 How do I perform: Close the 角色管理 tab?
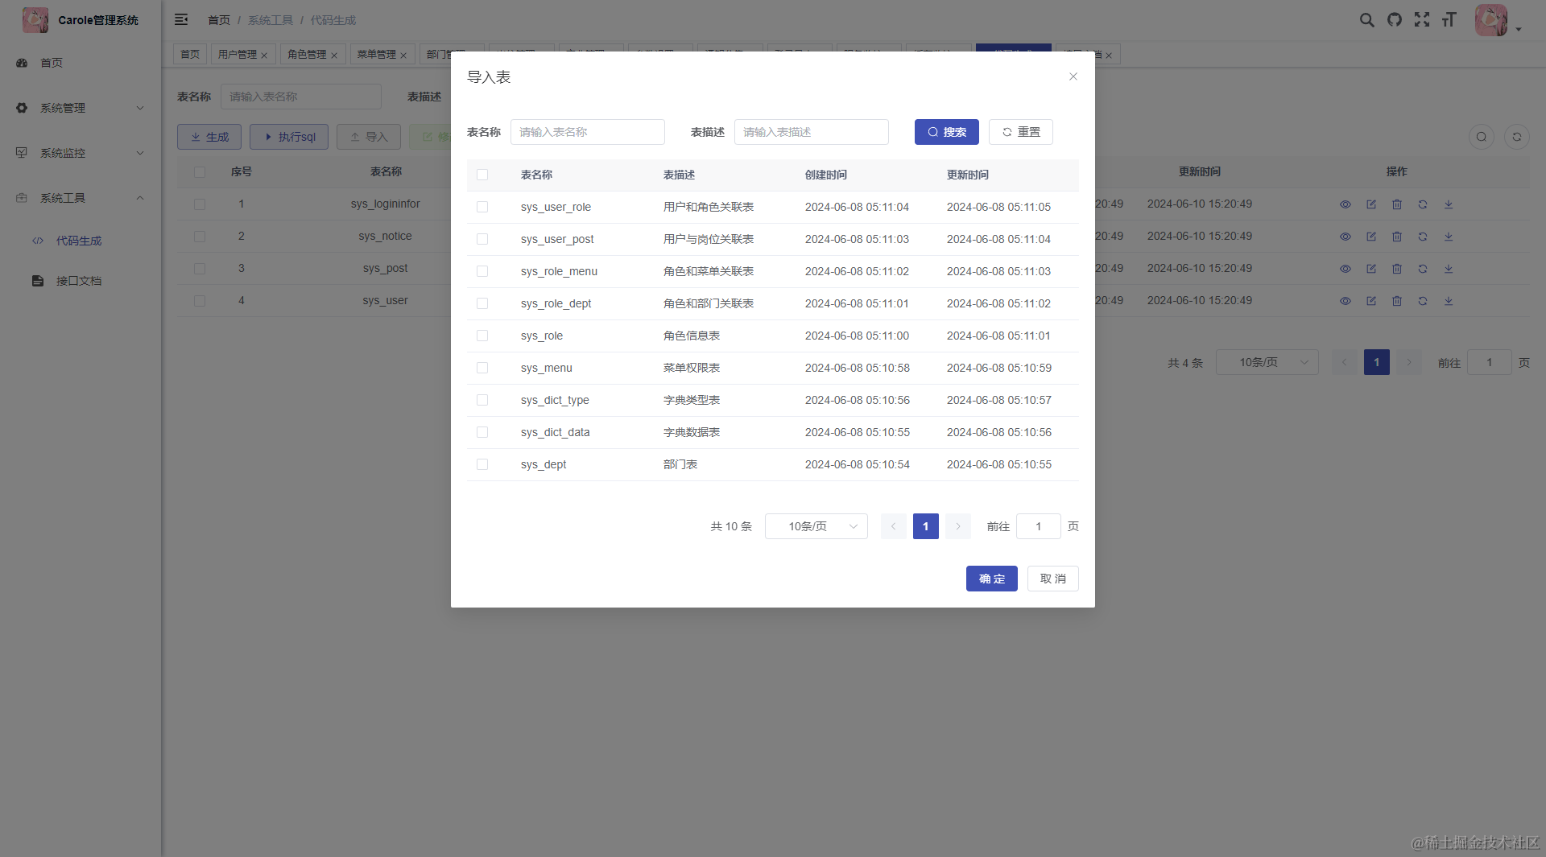tap(334, 56)
